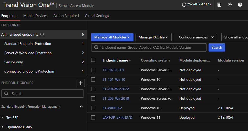Screen dimensions: 248x131
Task: Open the 31-WIN10-2 endpoint link
Action: point(112,108)
